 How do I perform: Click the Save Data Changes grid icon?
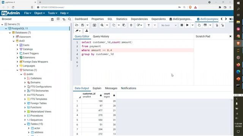point(95,25)
